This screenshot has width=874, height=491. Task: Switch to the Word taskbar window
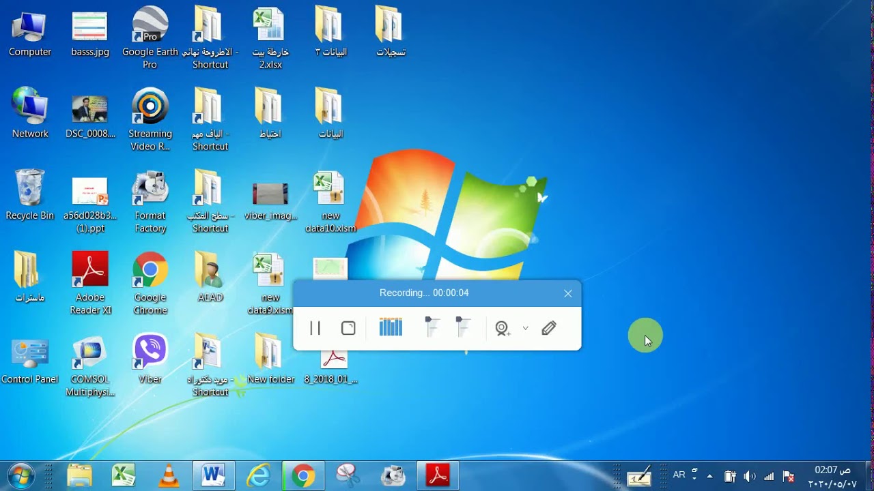click(214, 475)
